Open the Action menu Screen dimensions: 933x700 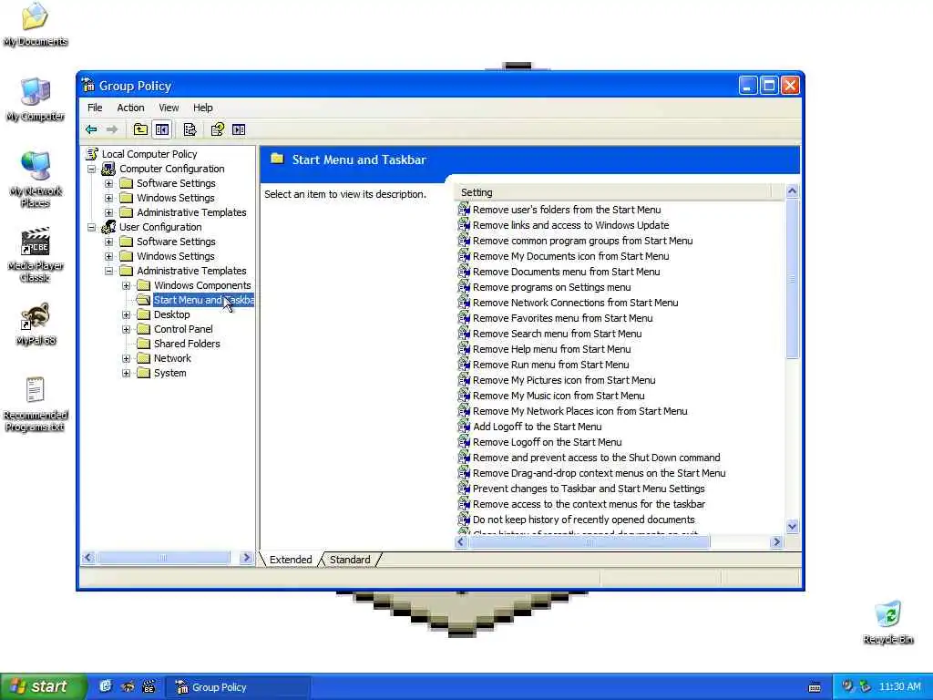[130, 108]
